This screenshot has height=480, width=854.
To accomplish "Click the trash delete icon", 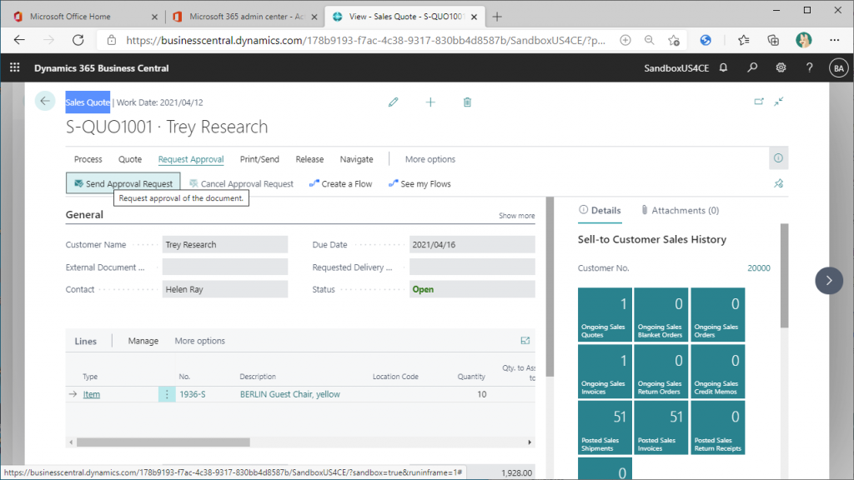I will coord(467,102).
